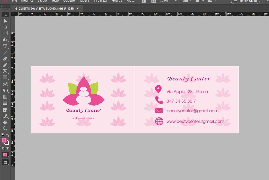Click the Stroke none swatch
Image resolution: width=269 pixels, height=180 pixels.
point(7,142)
